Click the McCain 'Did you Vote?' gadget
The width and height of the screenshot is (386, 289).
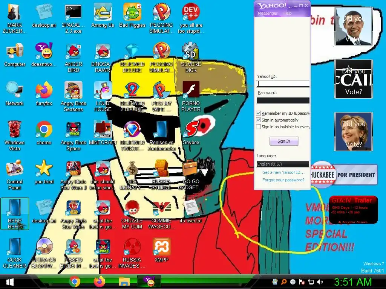tap(354, 79)
